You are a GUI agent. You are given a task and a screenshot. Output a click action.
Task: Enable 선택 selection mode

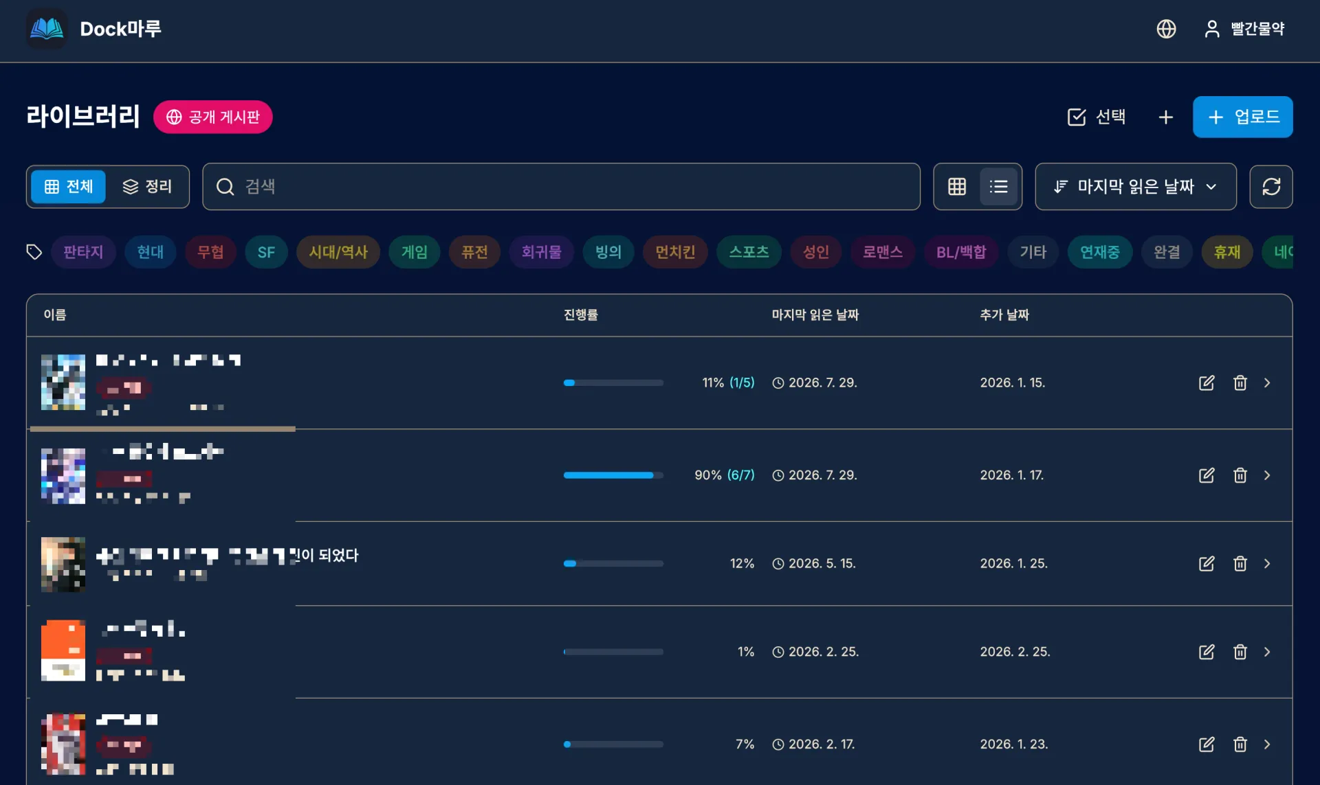[x=1097, y=117]
